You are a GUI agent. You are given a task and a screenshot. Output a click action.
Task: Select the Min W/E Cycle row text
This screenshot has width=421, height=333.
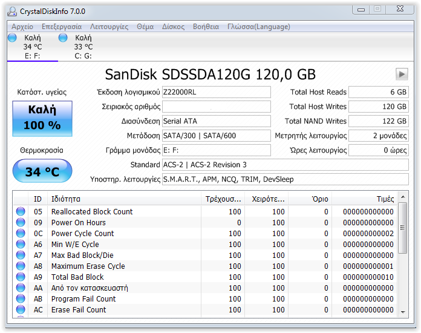click(75, 245)
